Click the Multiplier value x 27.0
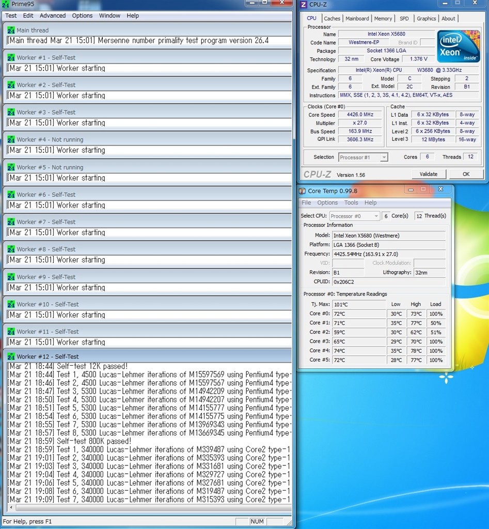The height and width of the screenshot is (529, 489). 360,123
